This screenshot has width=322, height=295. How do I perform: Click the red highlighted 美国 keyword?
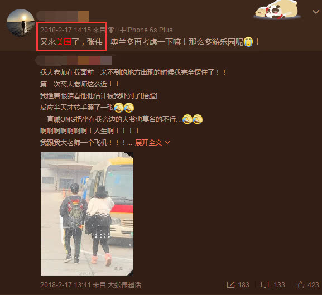[64, 42]
